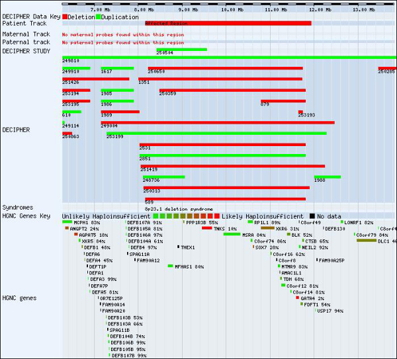Select the small red marker 253193

[x=300, y=112]
